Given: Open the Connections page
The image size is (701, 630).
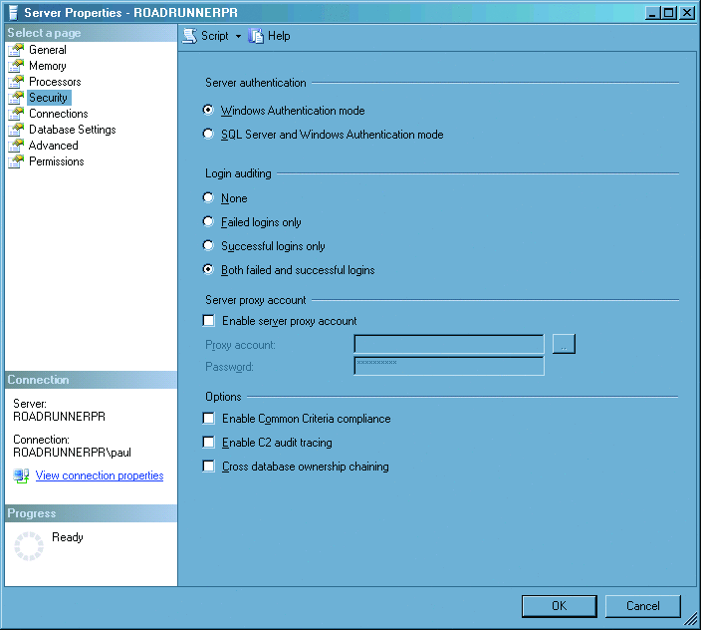Looking at the screenshot, I should [x=59, y=114].
